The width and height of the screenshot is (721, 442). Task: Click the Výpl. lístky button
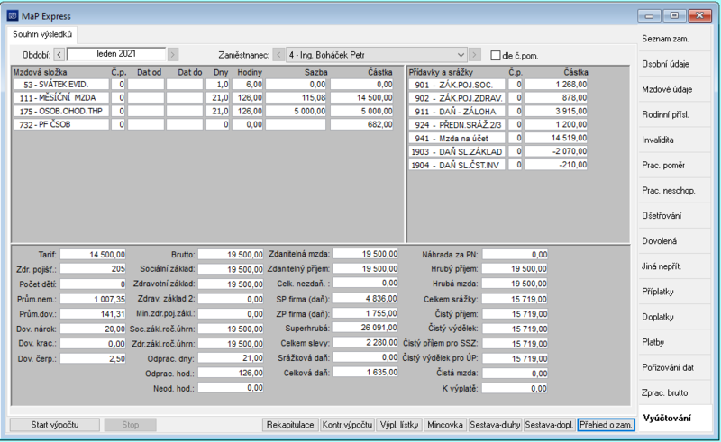[399, 425]
